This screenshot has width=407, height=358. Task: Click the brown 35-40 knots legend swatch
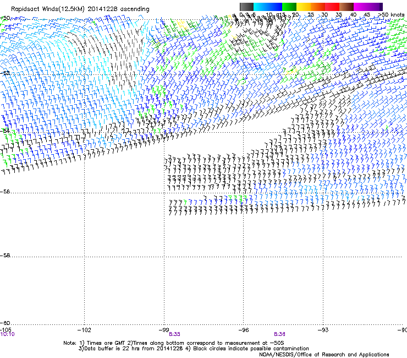(346, 7)
